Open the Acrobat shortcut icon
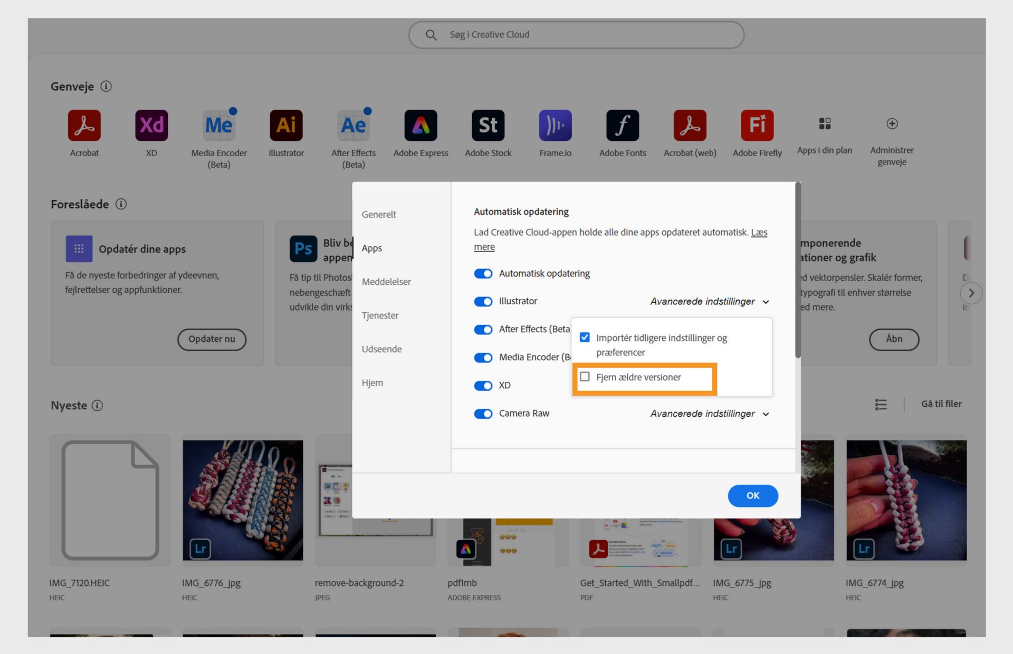Screen dimensions: 1013x654 [84, 126]
